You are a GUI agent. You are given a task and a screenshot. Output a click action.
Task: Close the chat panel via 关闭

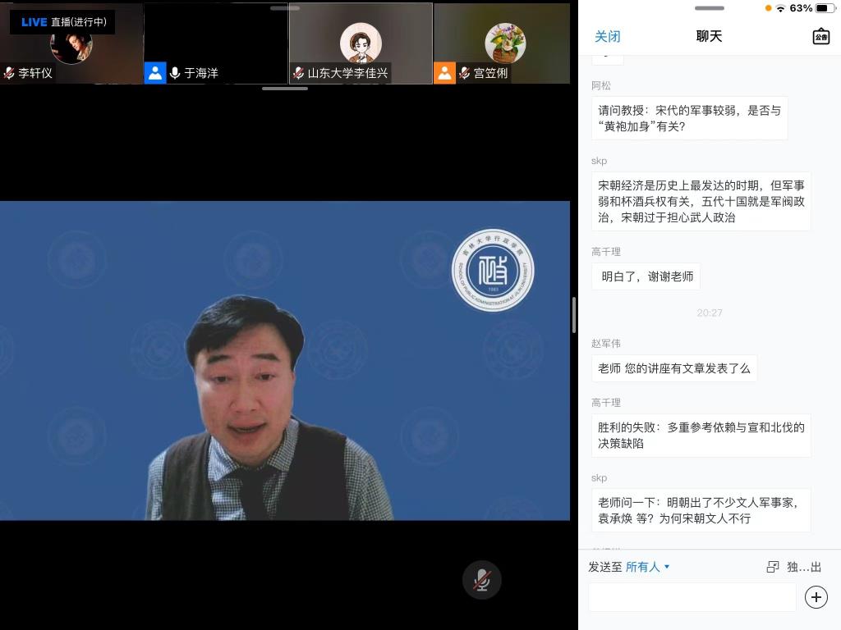tap(607, 36)
